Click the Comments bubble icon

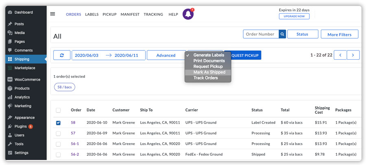click(10, 50)
